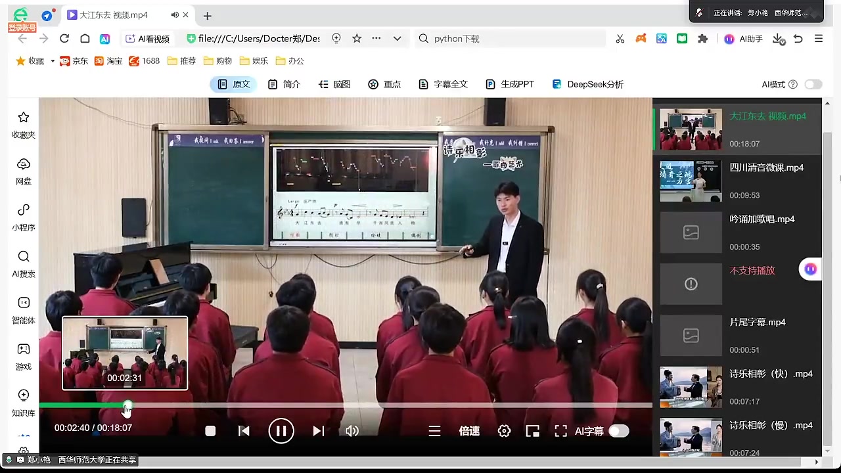
Task: Skip to the next video
Action: point(319,431)
